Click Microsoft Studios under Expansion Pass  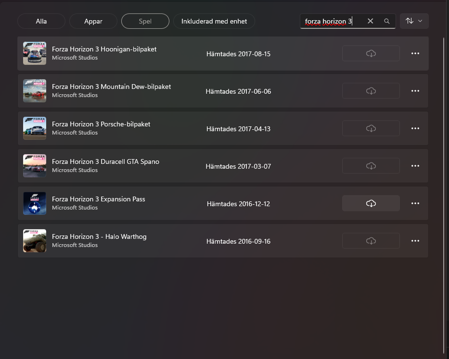[75, 208]
